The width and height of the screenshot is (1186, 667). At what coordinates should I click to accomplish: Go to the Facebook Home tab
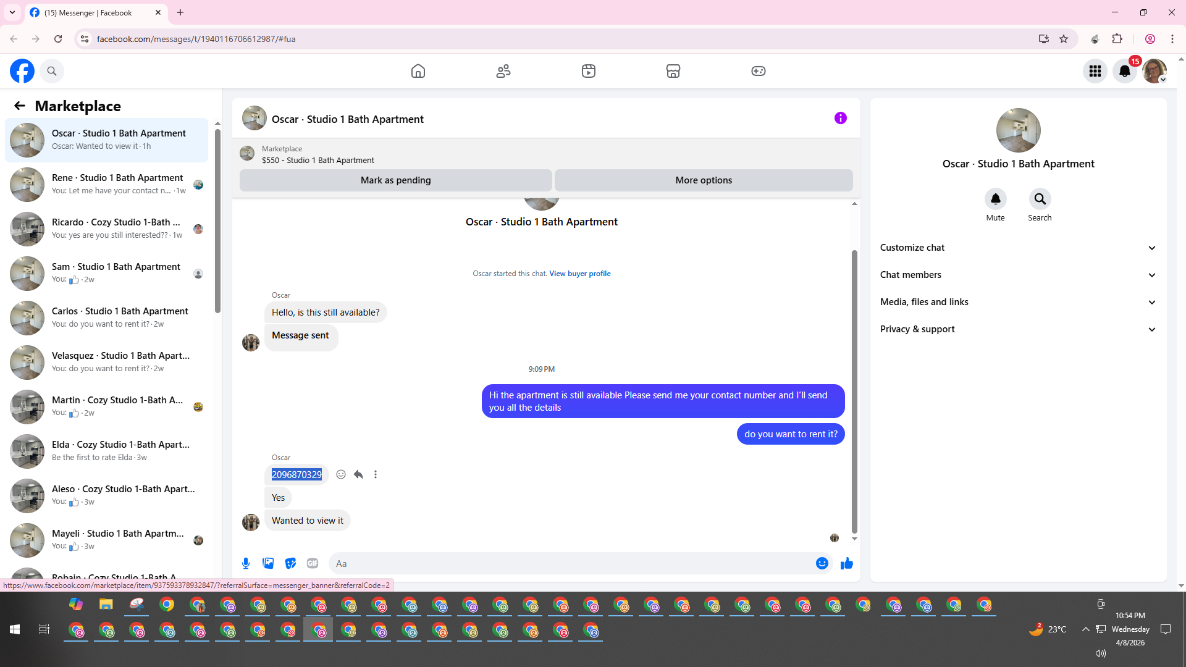click(x=418, y=71)
